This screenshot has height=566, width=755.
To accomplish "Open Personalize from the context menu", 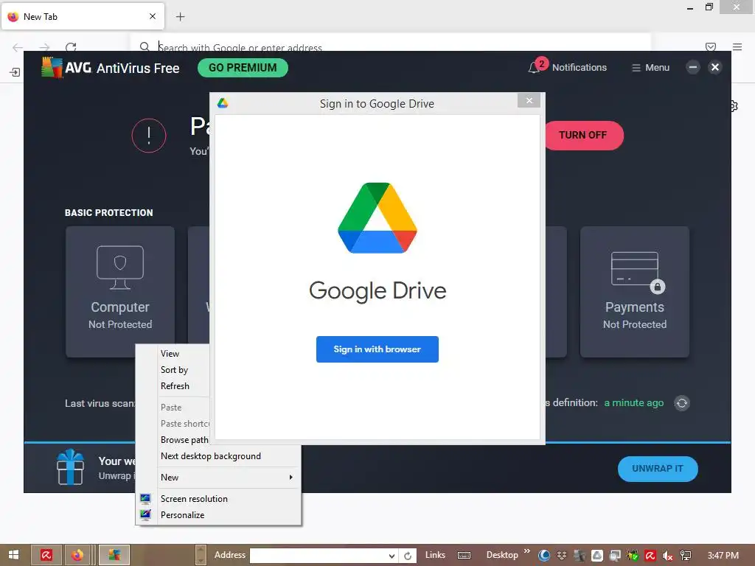I will [x=183, y=515].
